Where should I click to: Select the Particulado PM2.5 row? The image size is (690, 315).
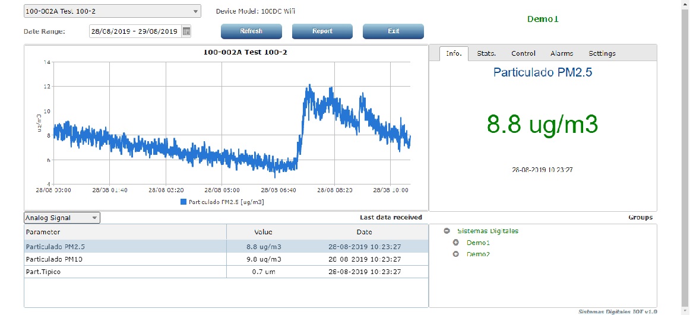click(x=226, y=247)
